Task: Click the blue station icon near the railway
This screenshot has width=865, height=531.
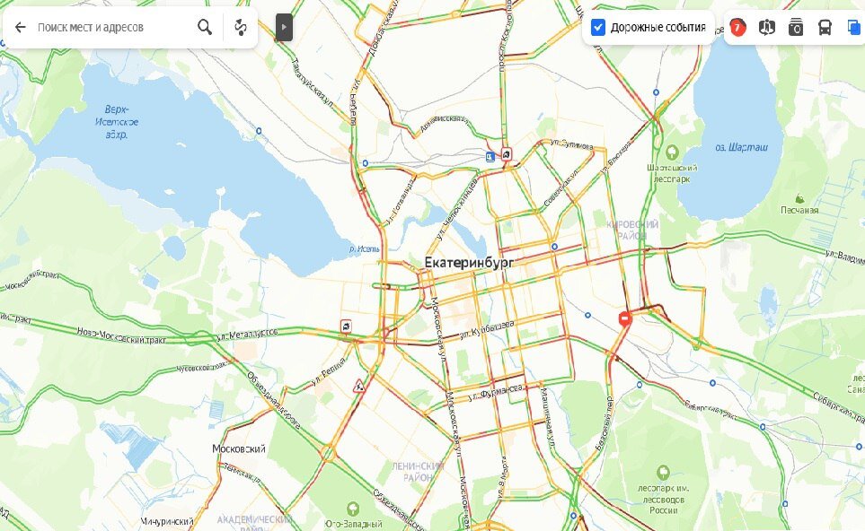Action: coord(490,157)
